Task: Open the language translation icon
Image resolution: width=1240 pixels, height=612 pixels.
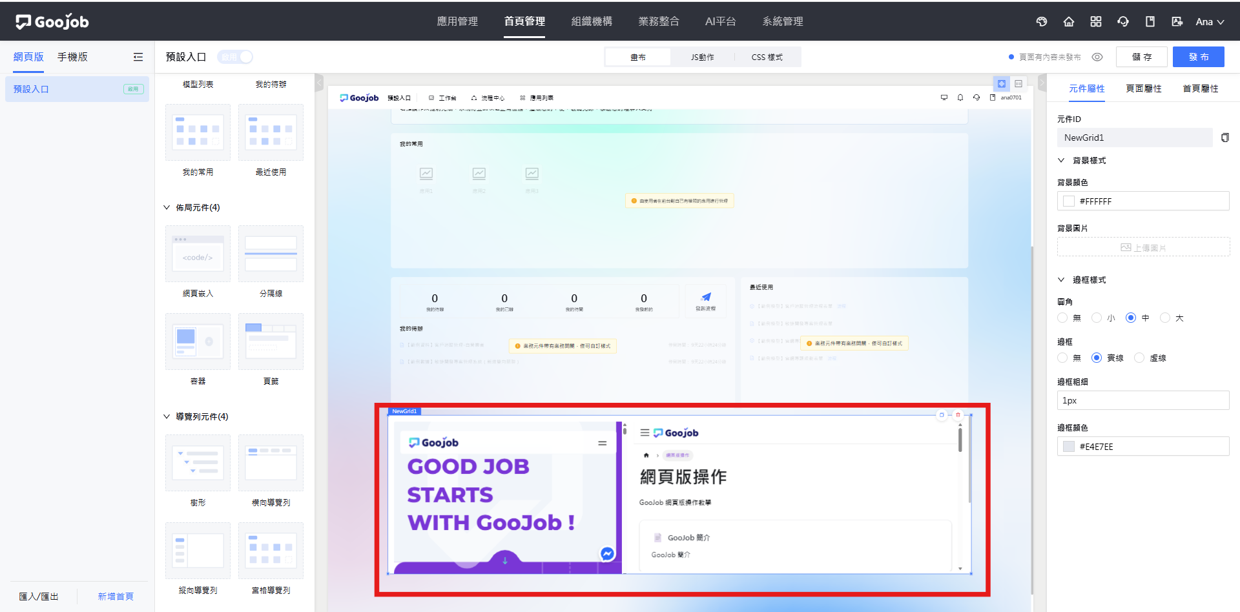Action: tap(1177, 21)
